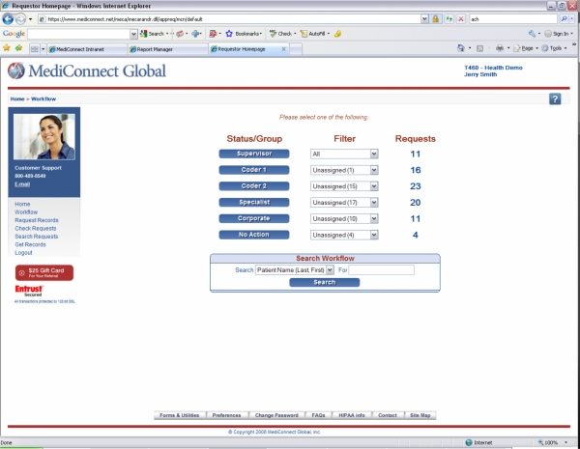Click the Forms & Utilities footer button

[180, 415]
